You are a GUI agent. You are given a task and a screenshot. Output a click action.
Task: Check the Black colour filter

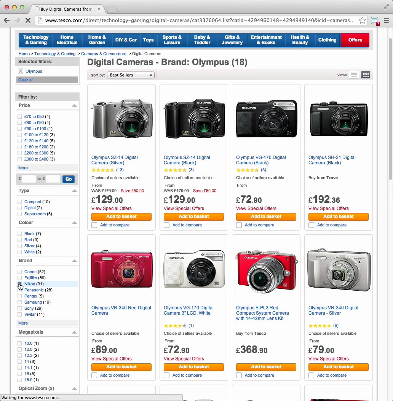pos(19,234)
